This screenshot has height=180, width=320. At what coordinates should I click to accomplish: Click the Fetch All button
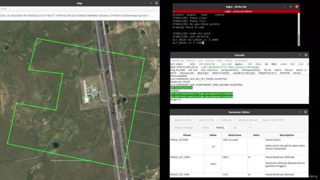(226, 120)
